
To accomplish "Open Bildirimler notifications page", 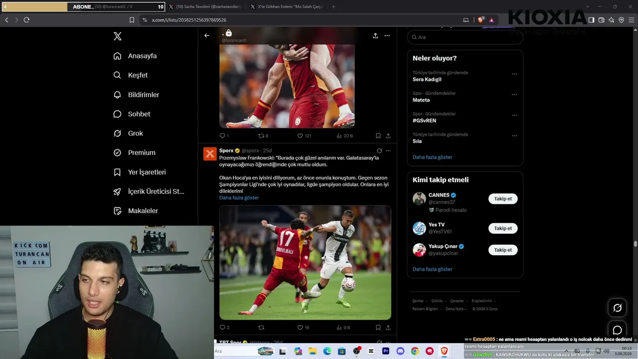I will [x=136, y=95].
